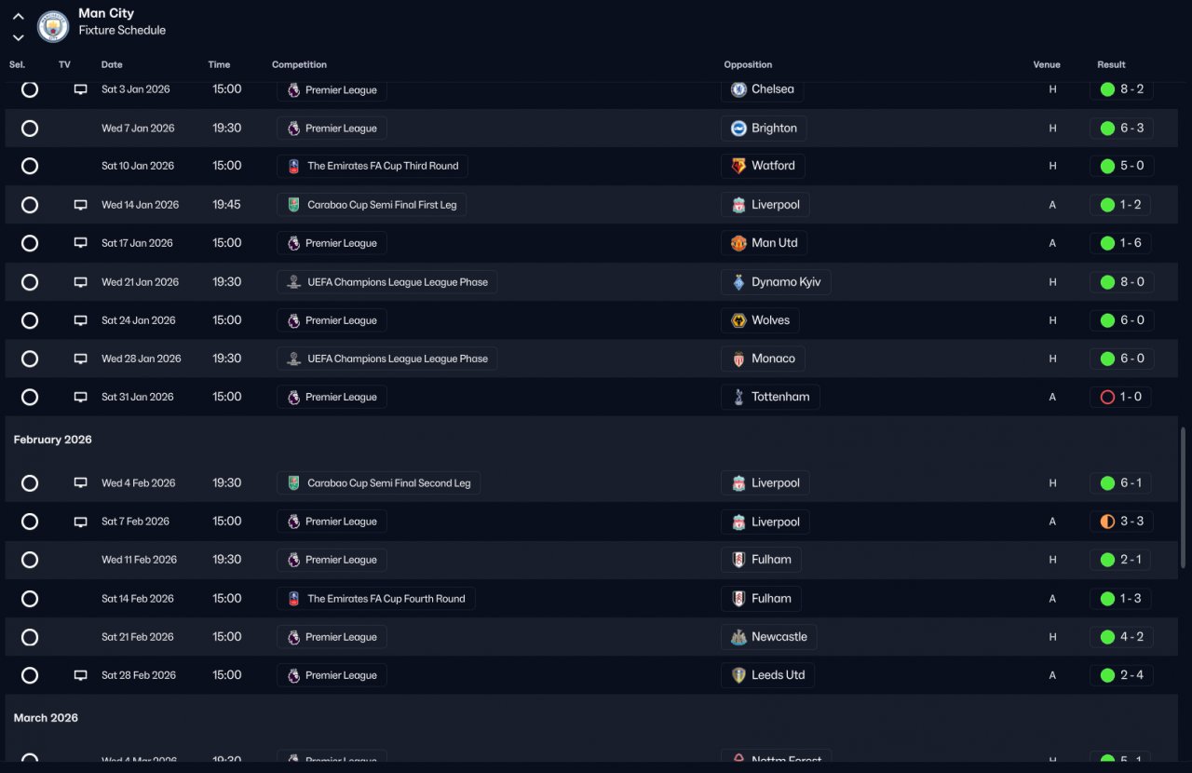Image resolution: width=1192 pixels, height=773 pixels.
Task: Go to previous team with the up chevron
Action: (18, 17)
